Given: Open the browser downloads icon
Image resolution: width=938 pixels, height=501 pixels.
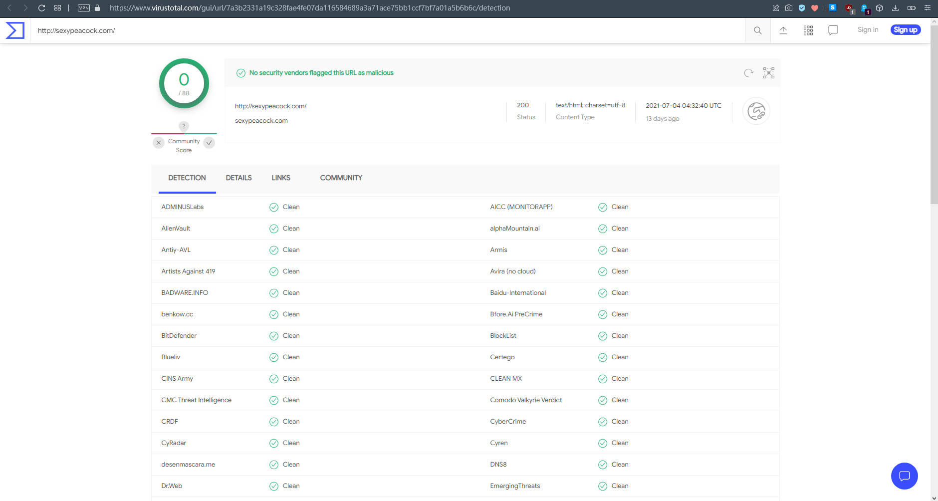Looking at the screenshot, I should click(x=896, y=8).
